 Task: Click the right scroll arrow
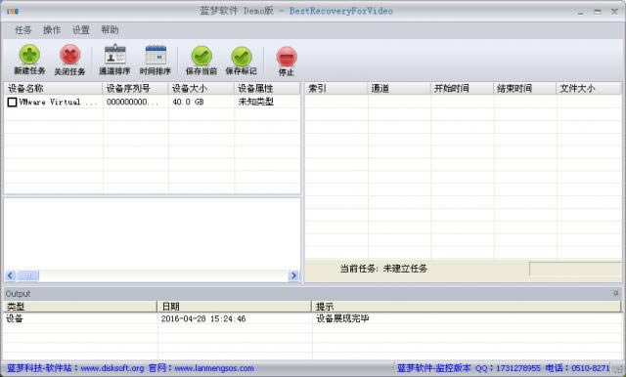click(x=293, y=275)
